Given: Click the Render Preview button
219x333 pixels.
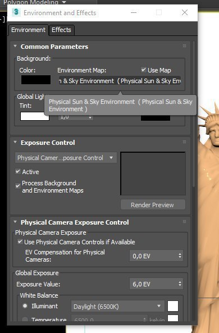Looking at the screenshot, I should (153, 205).
